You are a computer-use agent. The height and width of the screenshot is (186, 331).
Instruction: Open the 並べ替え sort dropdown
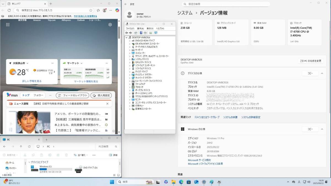pyautogui.click(x=81, y=155)
